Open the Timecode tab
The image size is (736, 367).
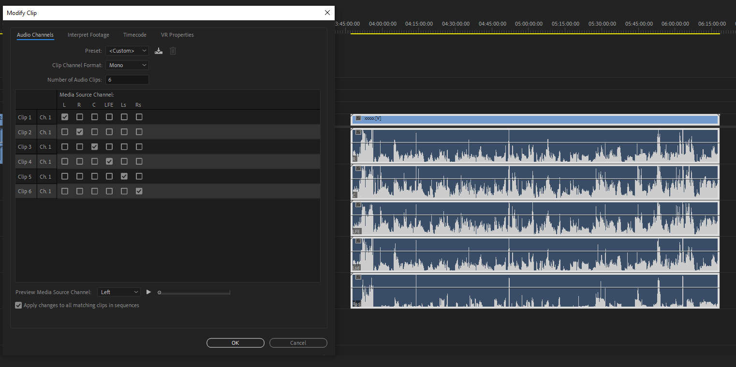pos(134,35)
